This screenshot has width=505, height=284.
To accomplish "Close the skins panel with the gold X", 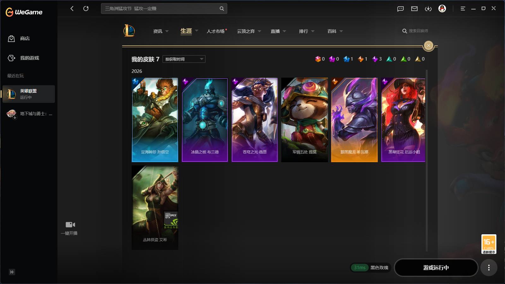I will click(428, 46).
